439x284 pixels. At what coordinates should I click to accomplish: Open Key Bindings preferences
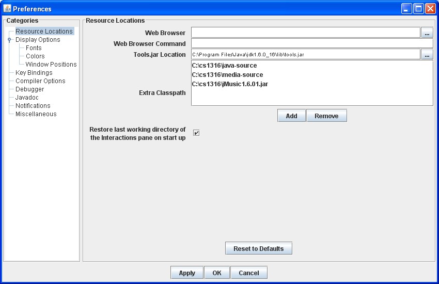34,73
